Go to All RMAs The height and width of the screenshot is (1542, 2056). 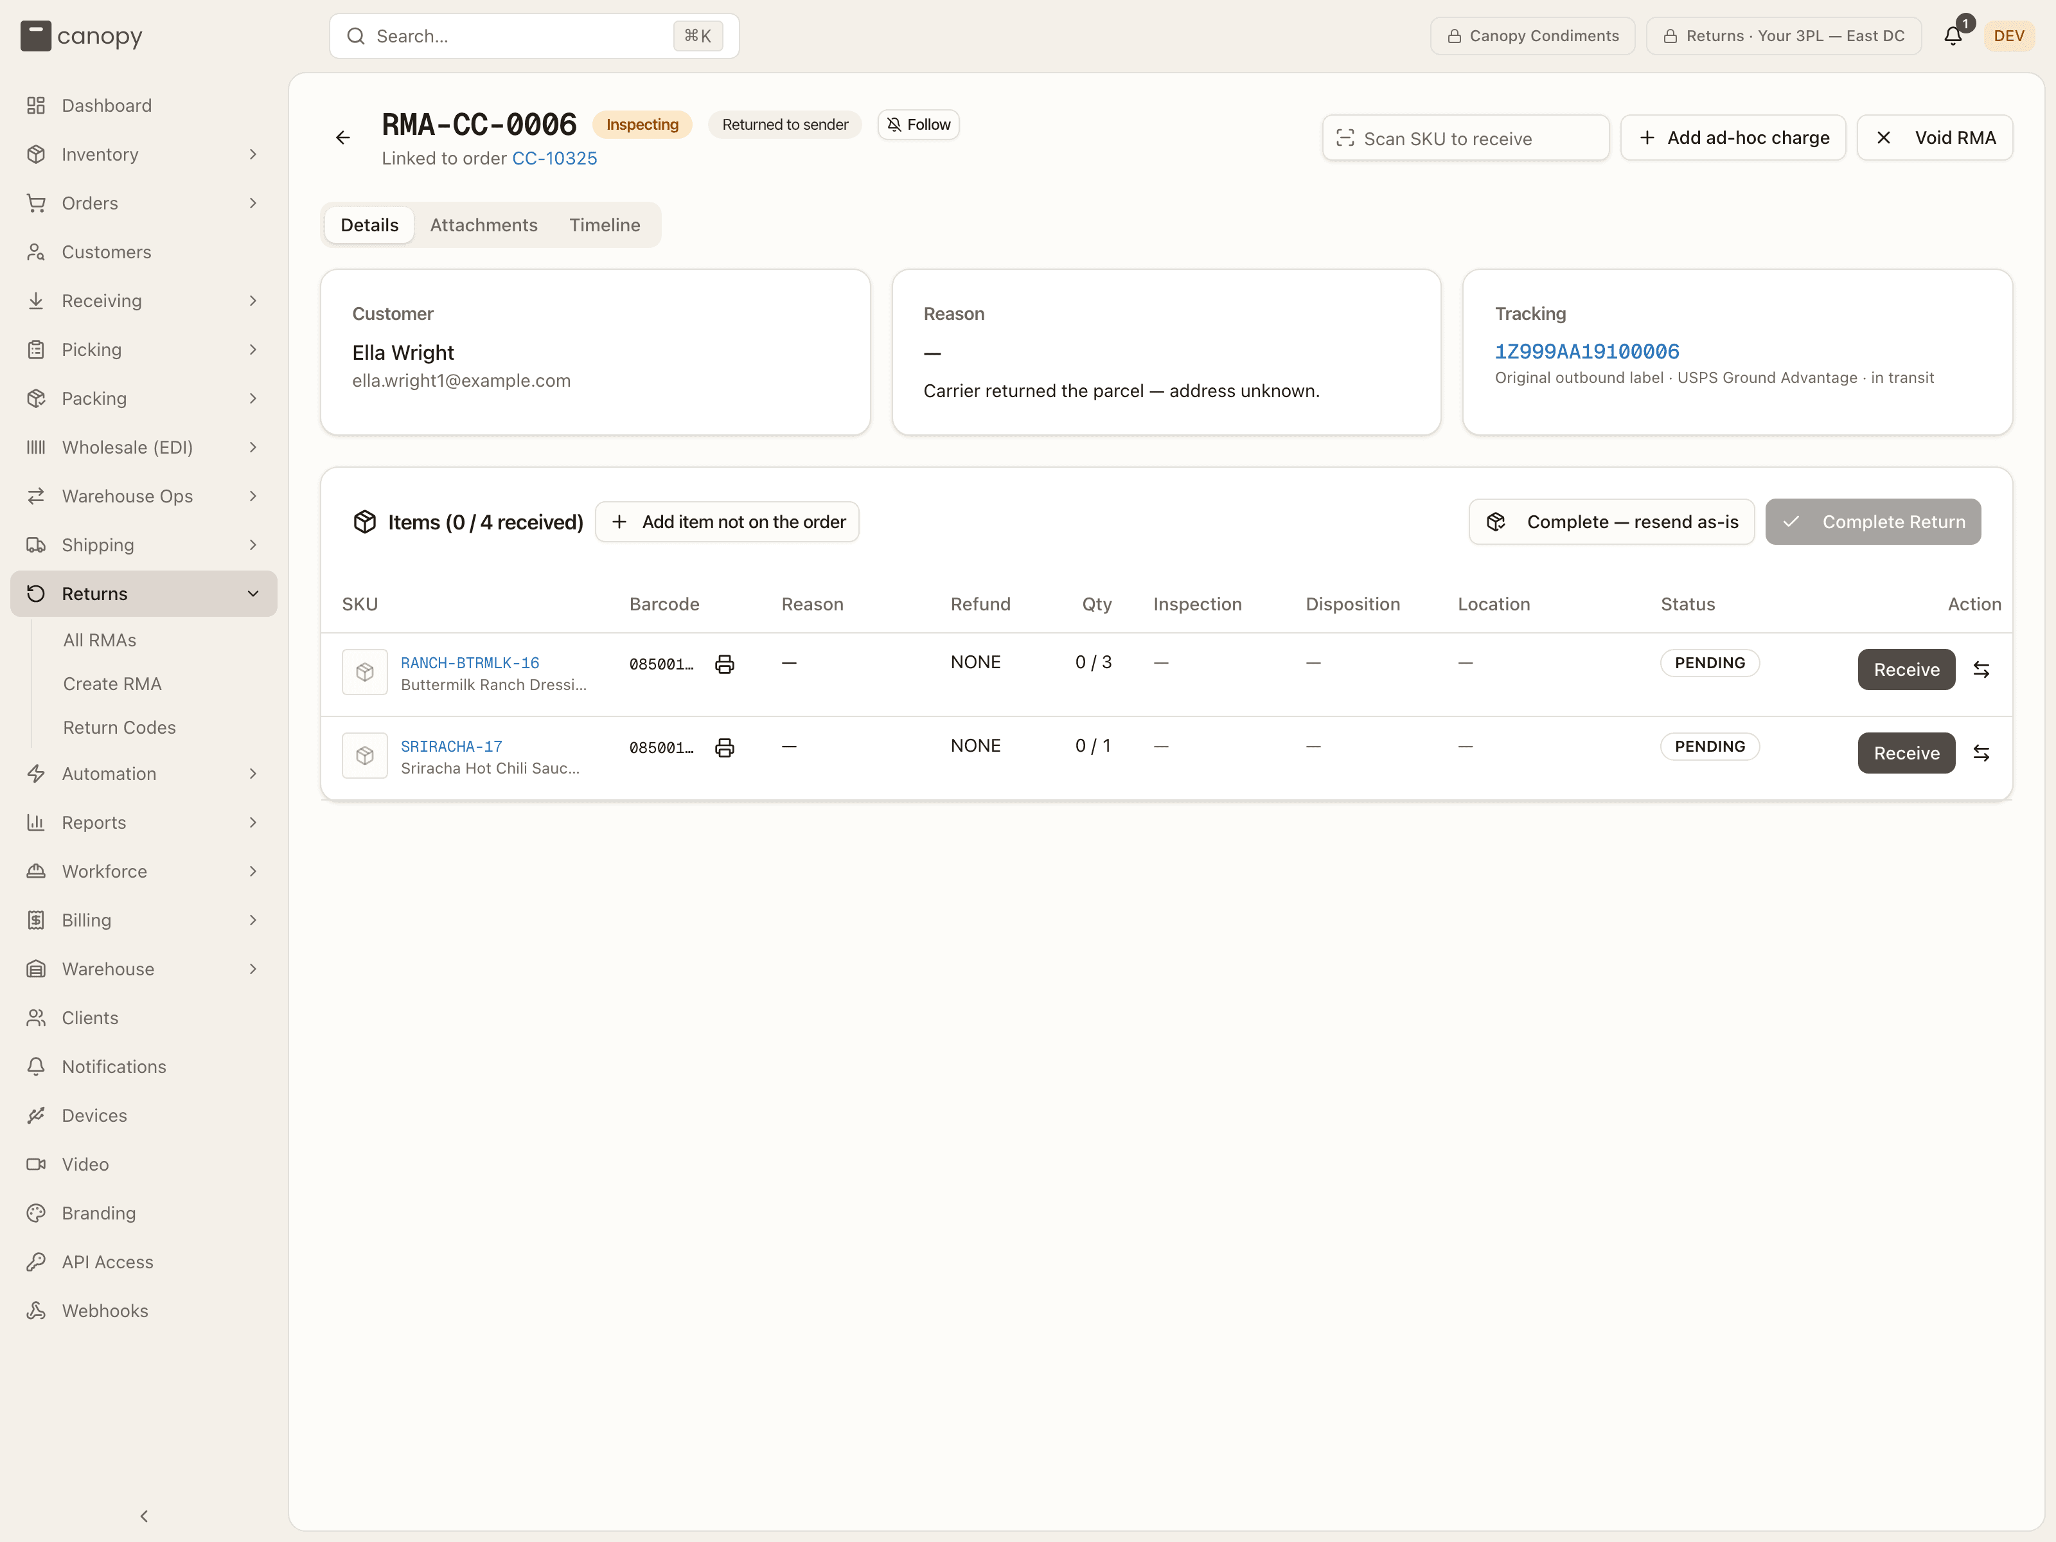(100, 641)
